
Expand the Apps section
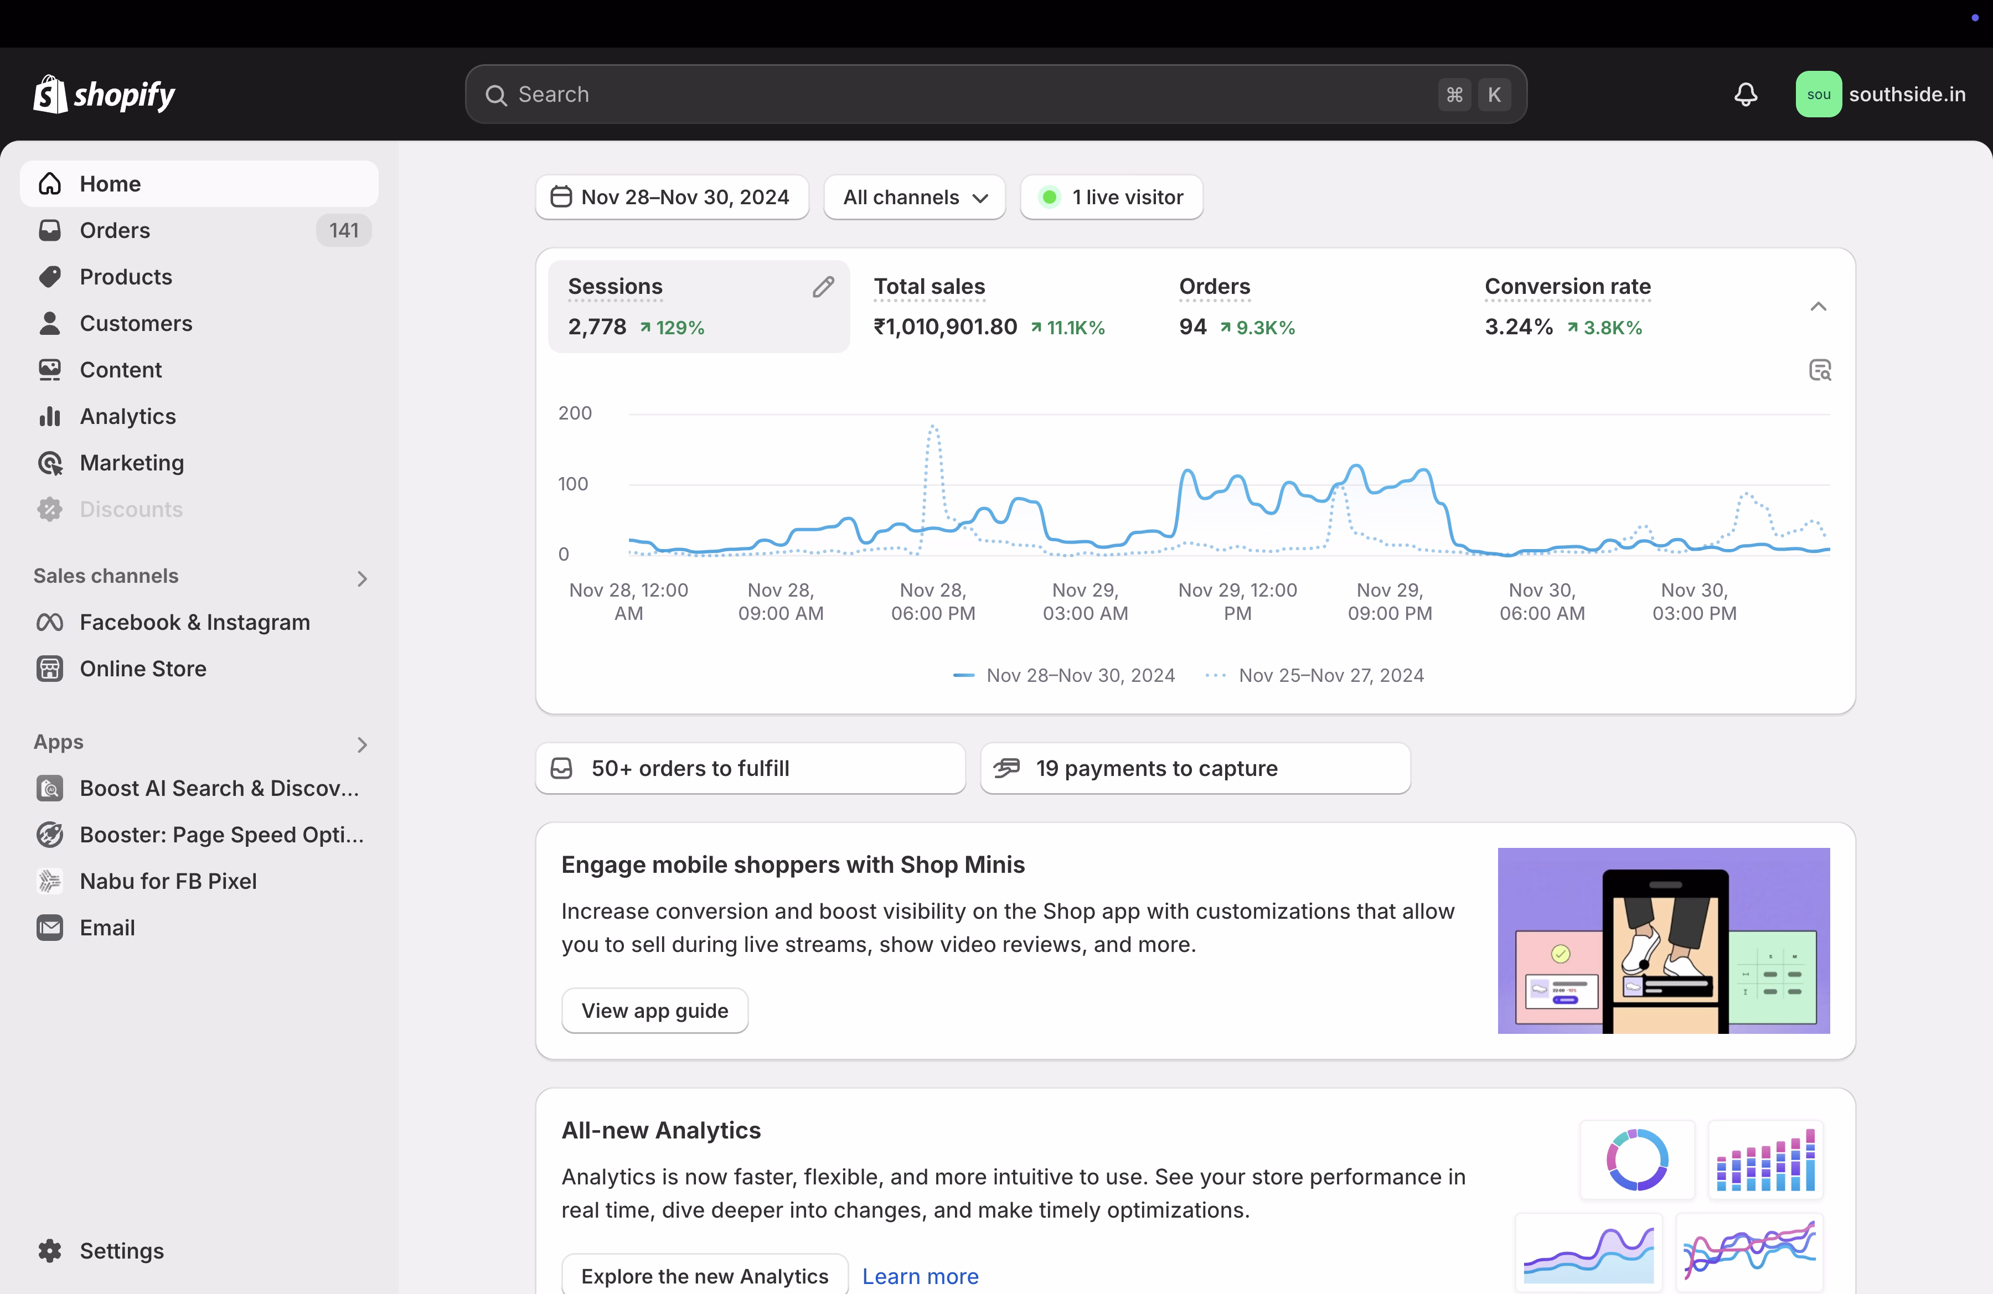tap(362, 744)
